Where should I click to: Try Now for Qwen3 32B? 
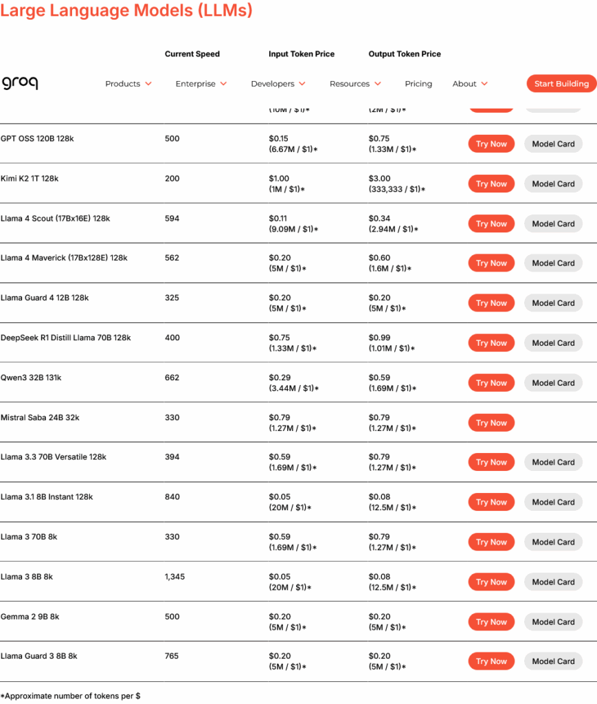[x=491, y=384]
